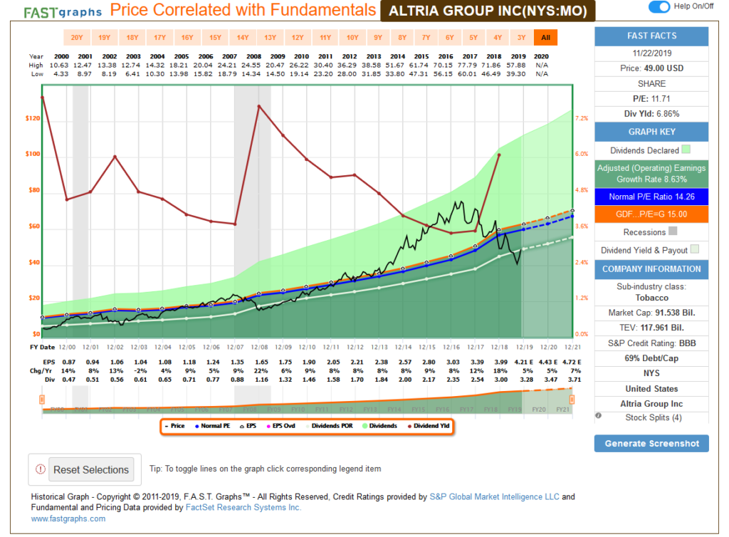Switch to the 7Y timeframe
The height and width of the screenshot is (537, 729).
(x=426, y=38)
